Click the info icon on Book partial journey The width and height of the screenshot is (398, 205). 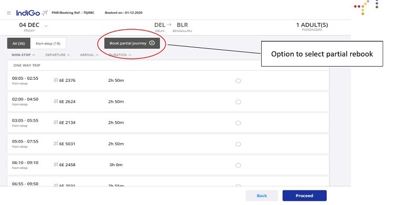click(x=152, y=43)
